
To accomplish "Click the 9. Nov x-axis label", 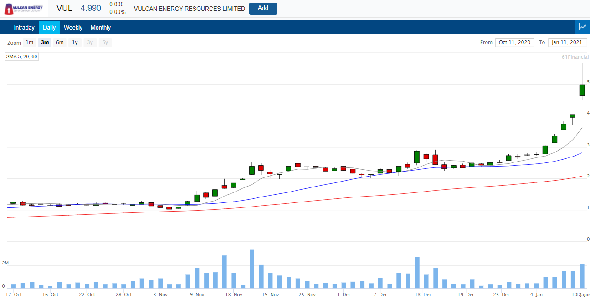I will [x=197, y=294].
